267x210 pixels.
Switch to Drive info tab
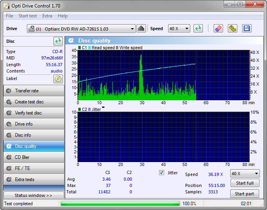[34, 124]
